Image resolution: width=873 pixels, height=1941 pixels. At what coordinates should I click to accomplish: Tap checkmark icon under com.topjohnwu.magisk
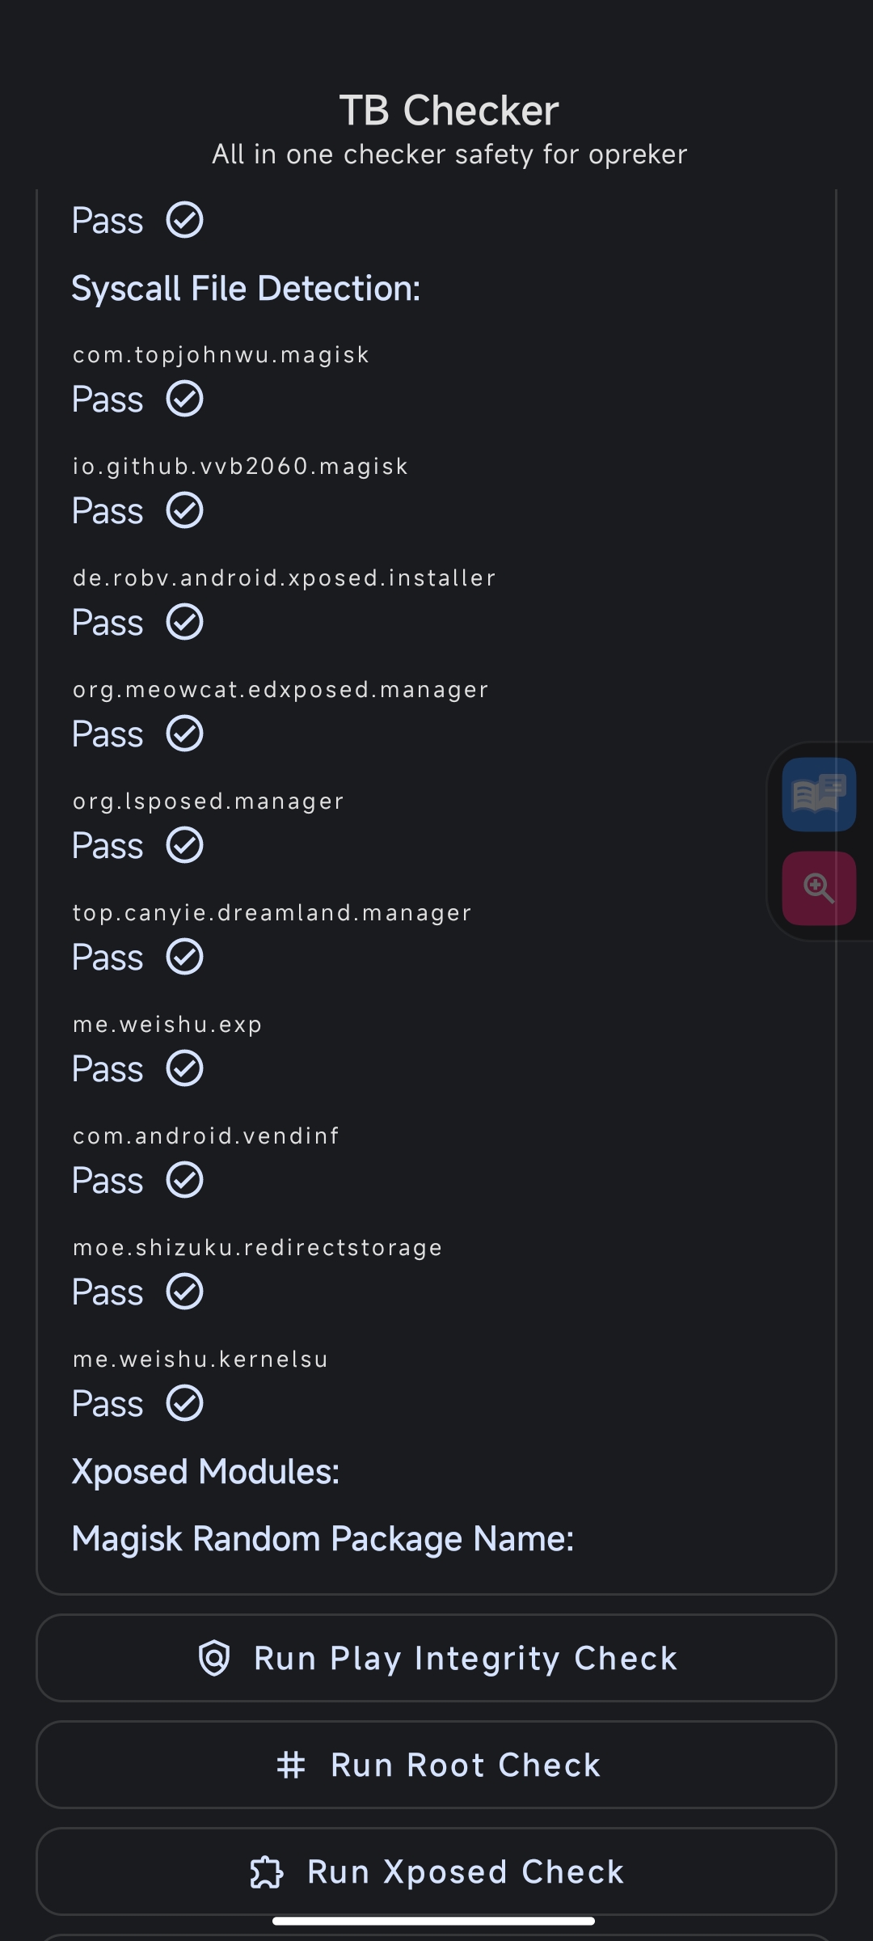185,399
